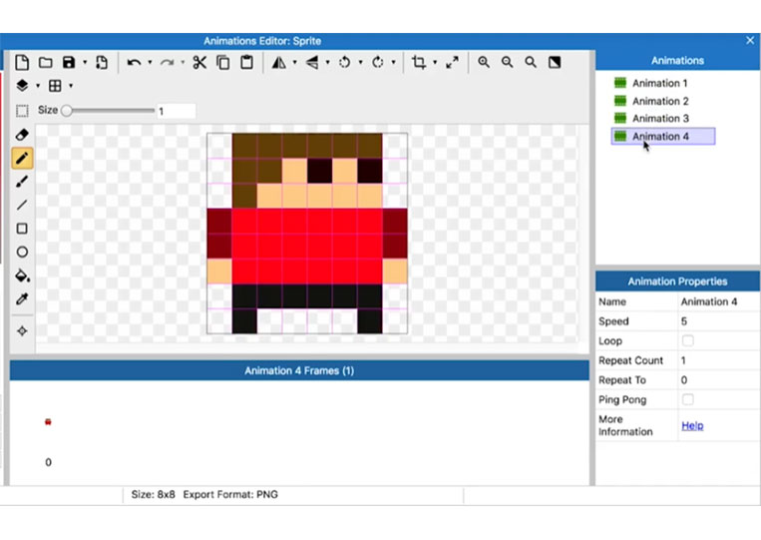This screenshot has width=761, height=540.
Task: Open rotate counter-clockwise dropdown arrow
Action: pyautogui.click(x=361, y=63)
